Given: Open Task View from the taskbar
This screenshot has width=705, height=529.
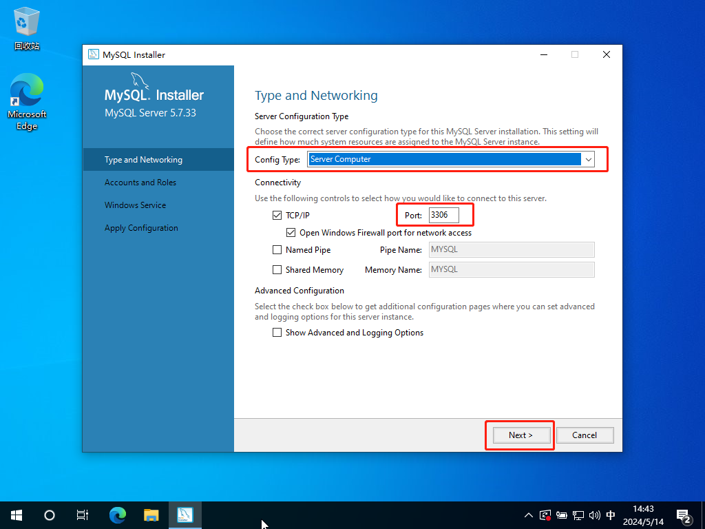Looking at the screenshot, I should click(83, 515).
